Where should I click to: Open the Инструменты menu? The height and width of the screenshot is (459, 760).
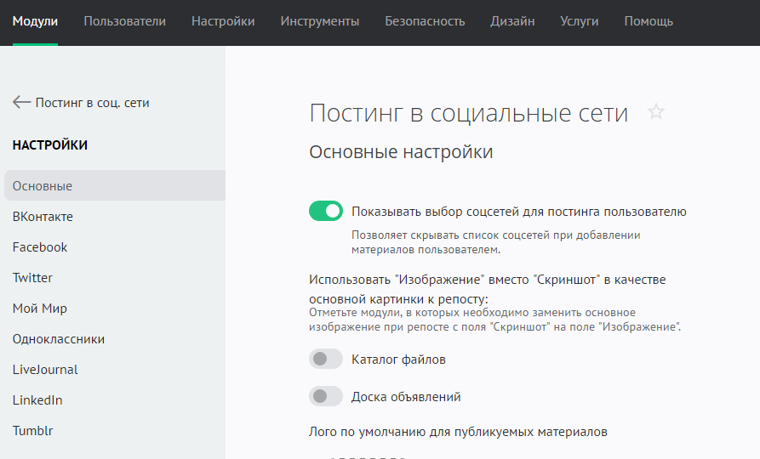pyautogui.click(x=320, y=21)
